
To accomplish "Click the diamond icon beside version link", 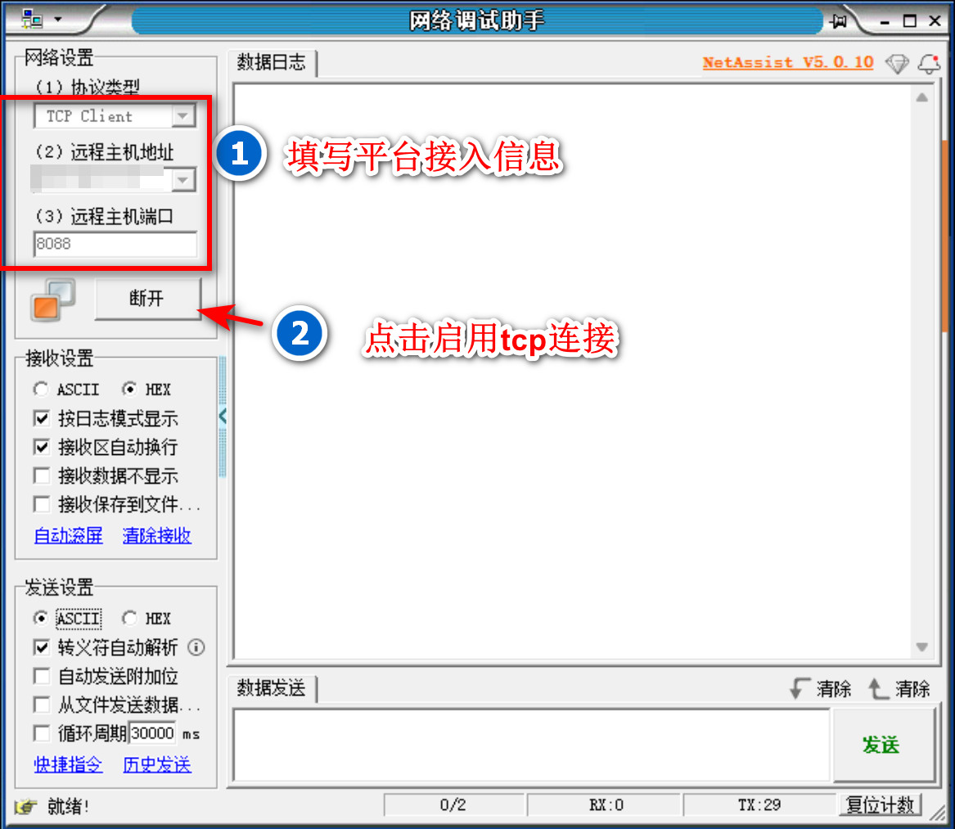I will click(x=898, y=64).
